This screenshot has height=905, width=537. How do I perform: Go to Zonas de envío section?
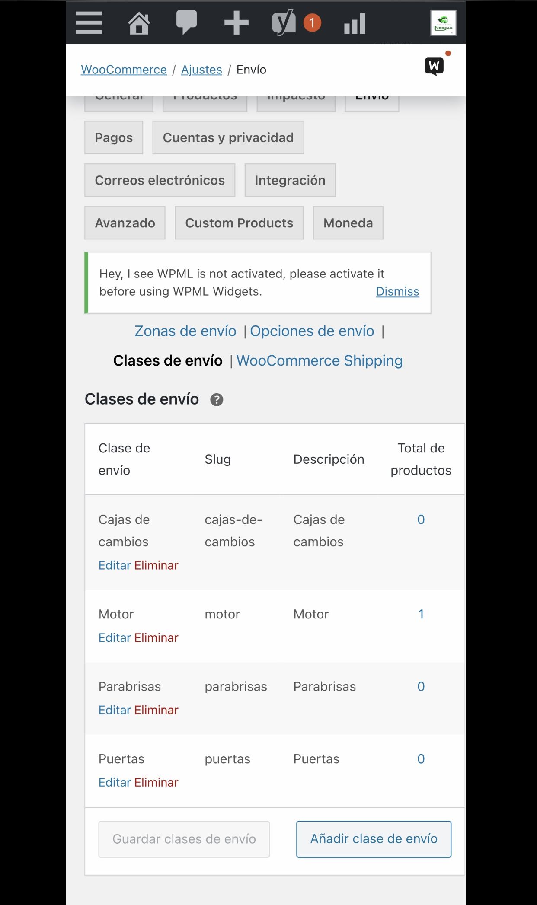(x=185, y=331)
